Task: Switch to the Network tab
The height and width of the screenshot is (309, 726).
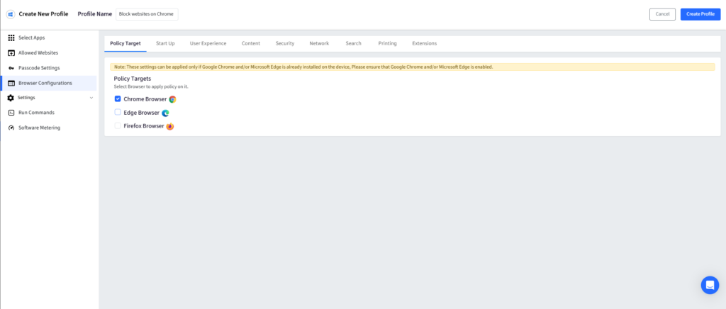Action: 319,43
